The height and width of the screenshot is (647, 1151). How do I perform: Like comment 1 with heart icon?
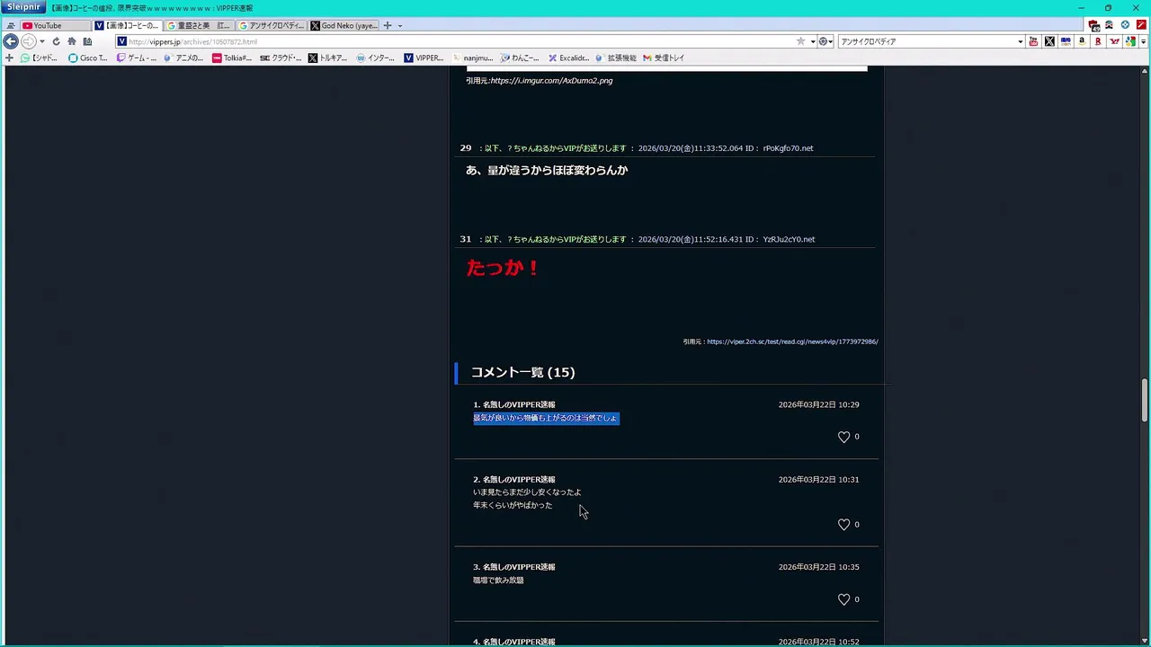tap(843, 437)
